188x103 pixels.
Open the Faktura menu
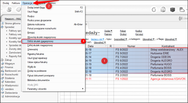(x=16, y=3)
